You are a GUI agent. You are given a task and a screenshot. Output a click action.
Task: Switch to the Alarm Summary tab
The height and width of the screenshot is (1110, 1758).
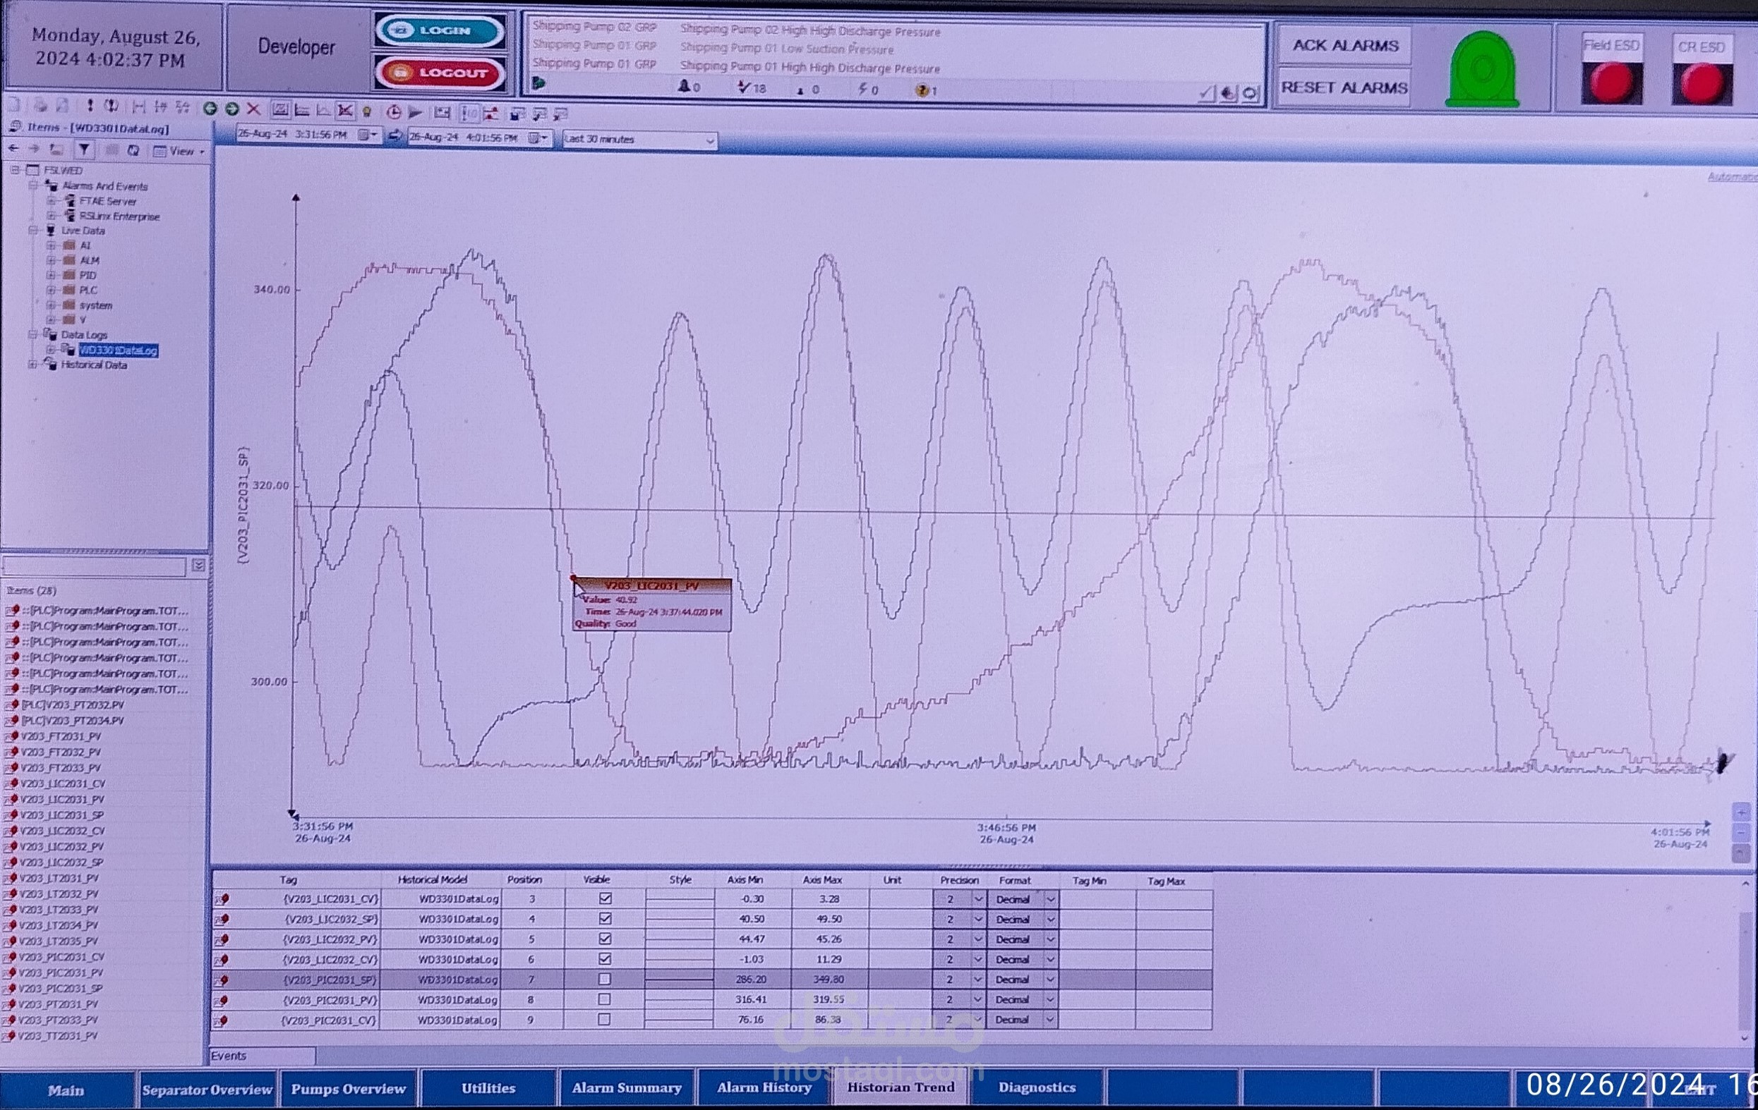pyautogui.click(x=627, y=1088)
